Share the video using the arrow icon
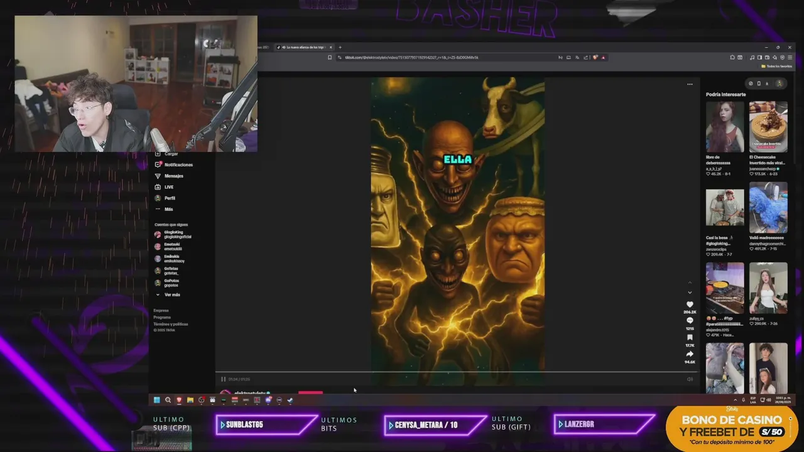 (690, 354)
